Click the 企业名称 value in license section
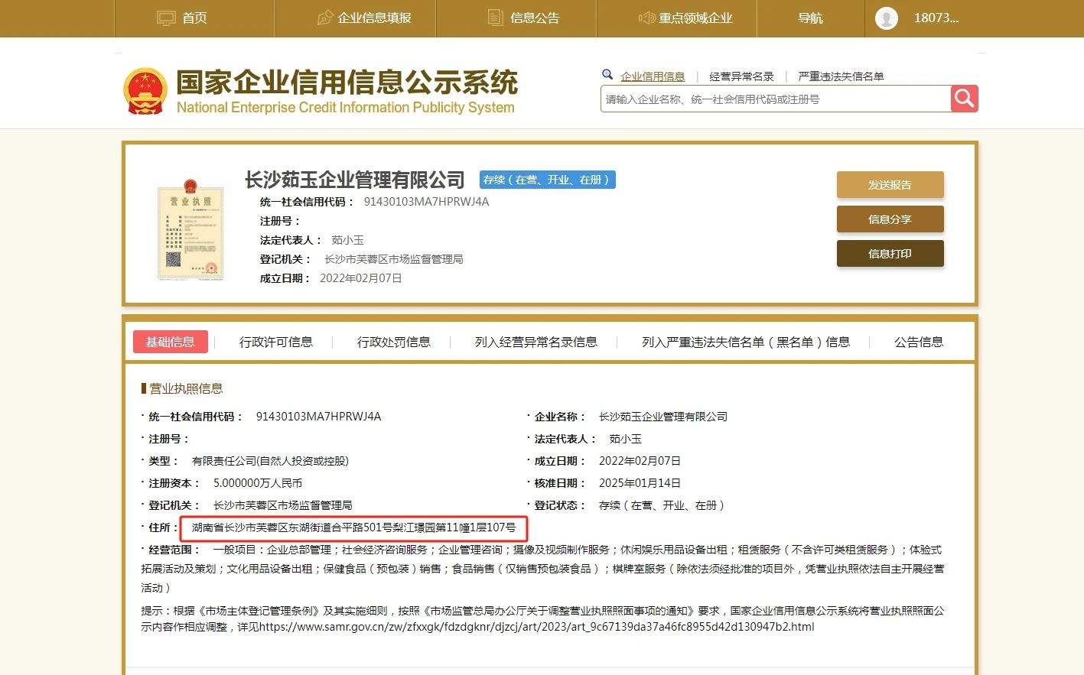Viewport: 1084px width, 675px height. click(663, 417)
